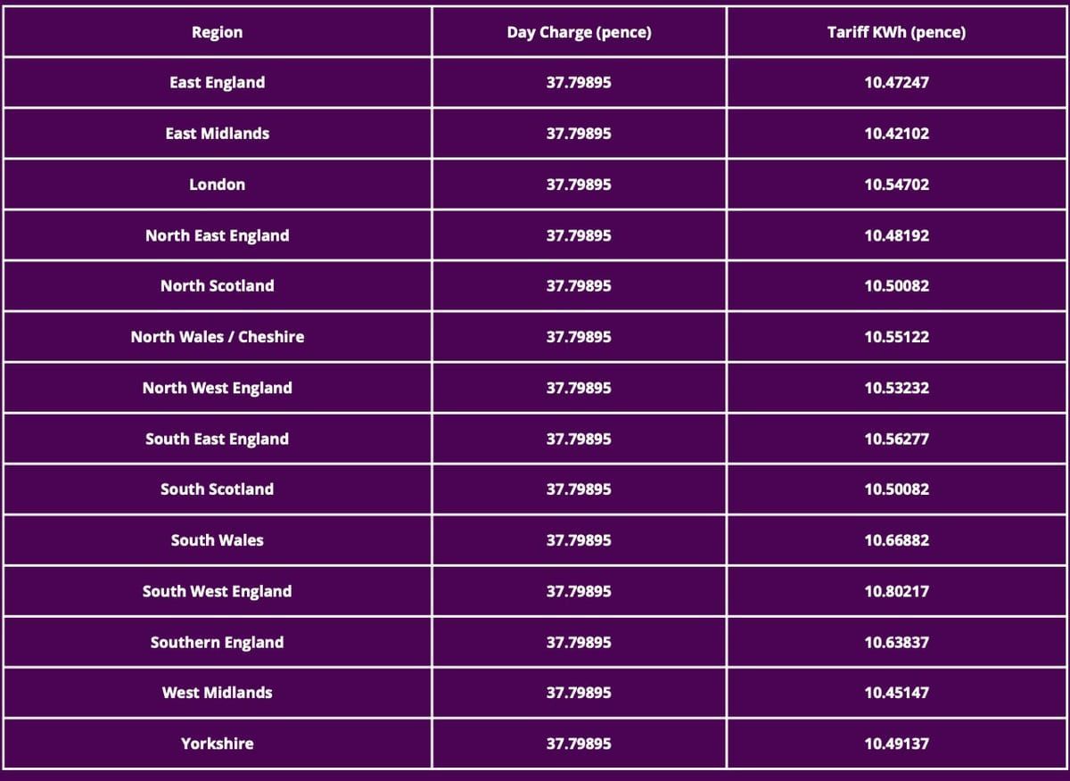1070x781 pixels.
Task: Click the Tariff KWh (pence) header
Action: tap(896, 32)
